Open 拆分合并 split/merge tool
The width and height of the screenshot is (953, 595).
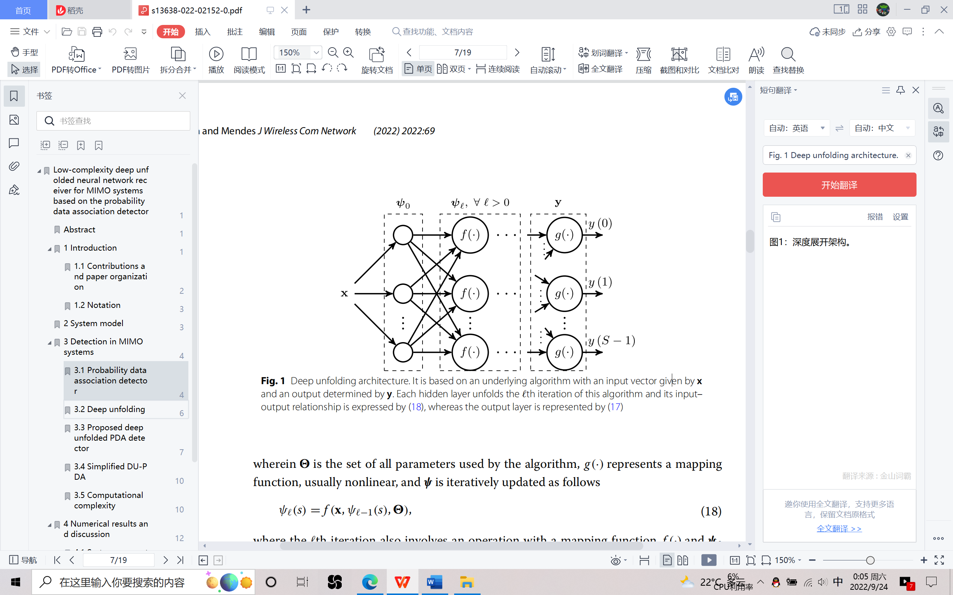pos(178,60)
